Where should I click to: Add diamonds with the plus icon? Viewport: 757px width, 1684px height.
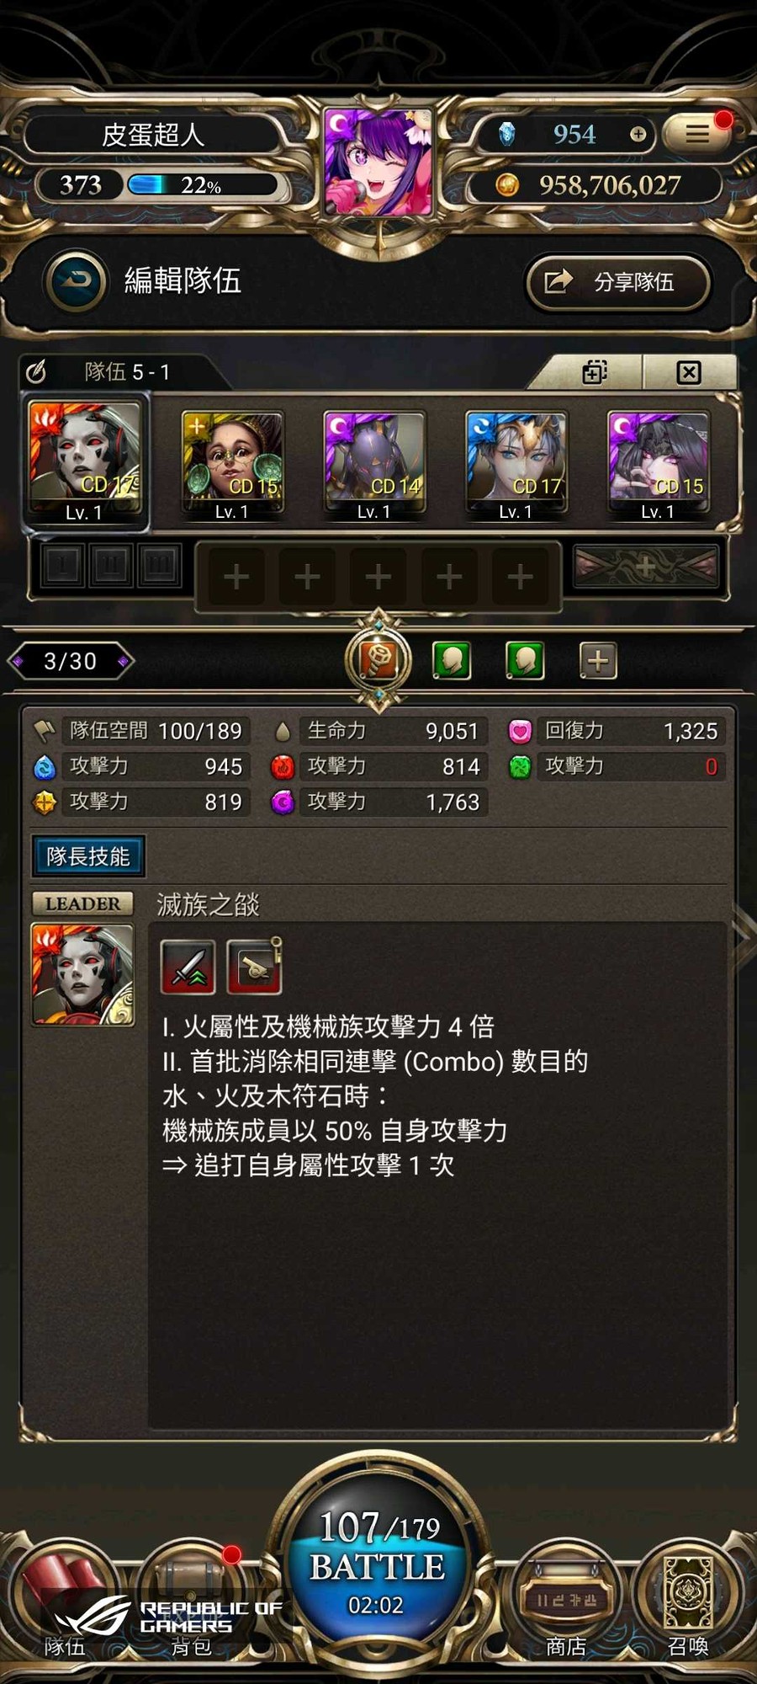pos(638,134)
